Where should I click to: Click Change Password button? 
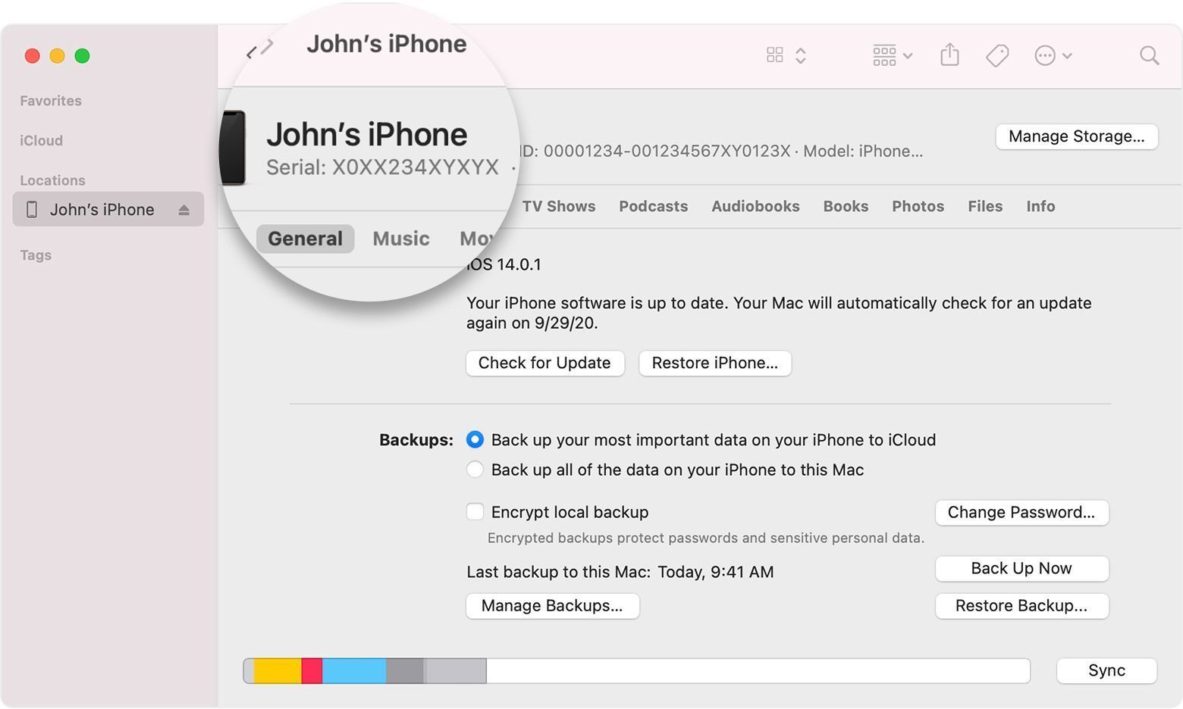tap(1021, 513)
